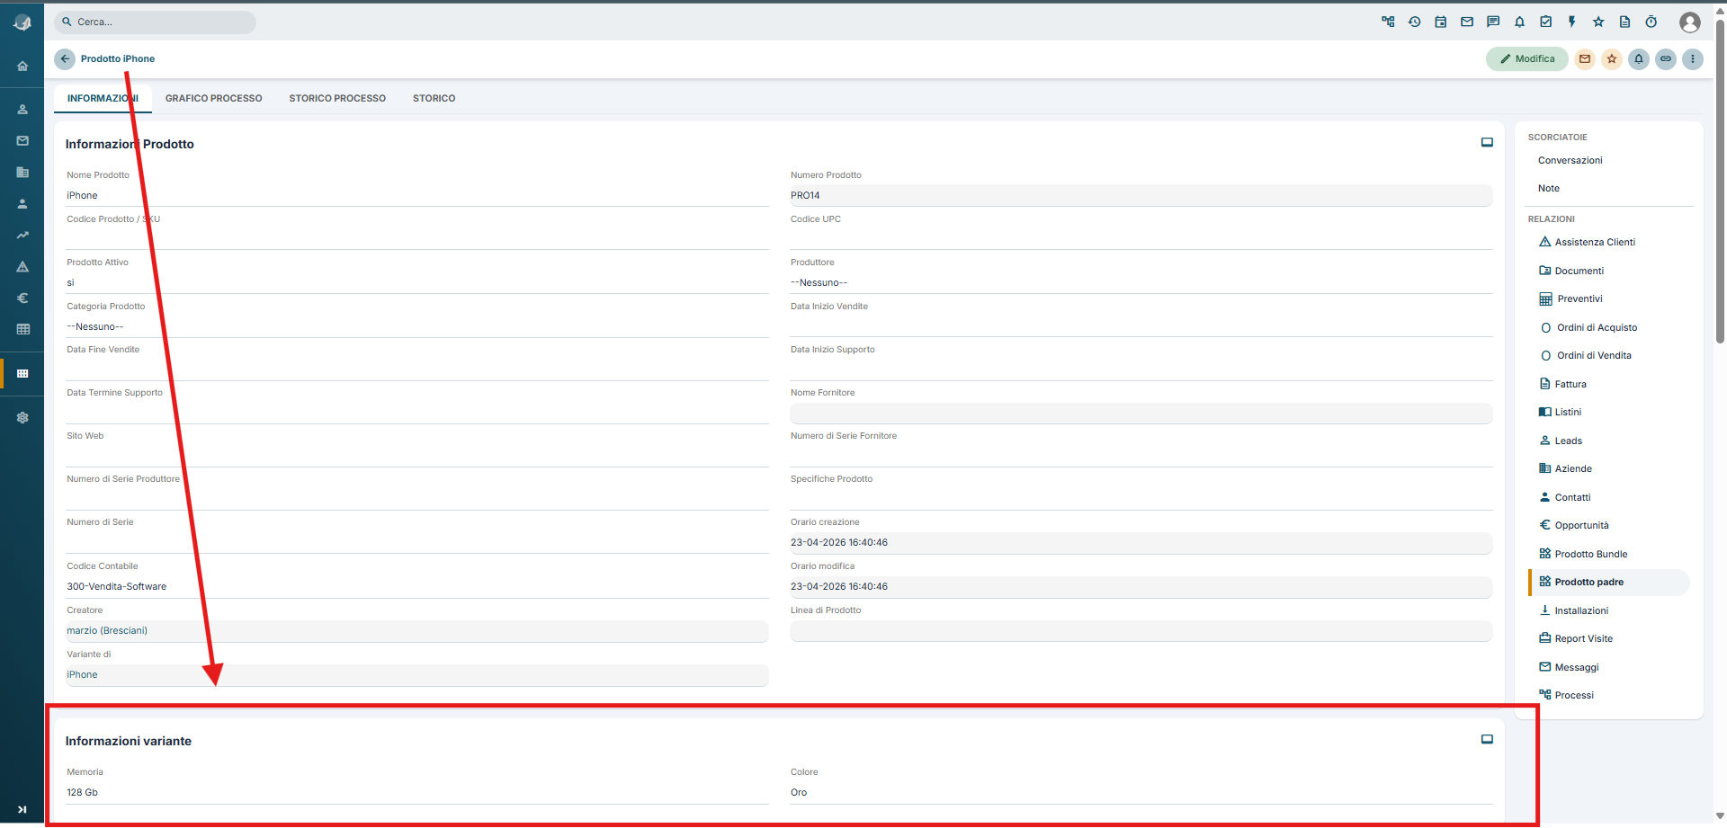The width and height of the screenshot is (1727, 828).
Task: Open the euro icon in sidebar
Action: pos(22,298)
